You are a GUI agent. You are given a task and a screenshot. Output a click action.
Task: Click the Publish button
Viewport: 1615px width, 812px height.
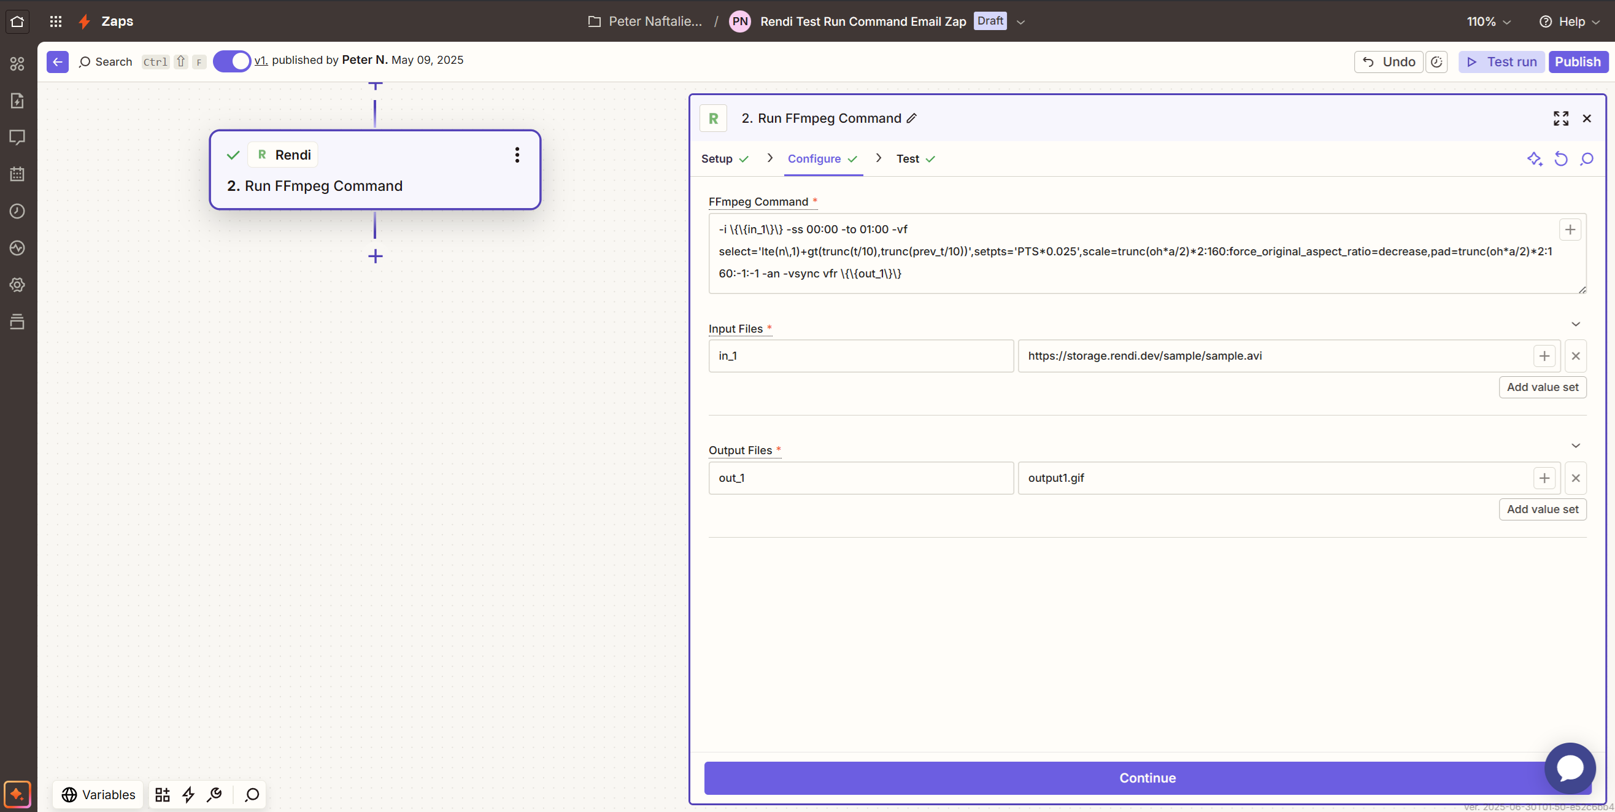click(x=1578, y=61)
